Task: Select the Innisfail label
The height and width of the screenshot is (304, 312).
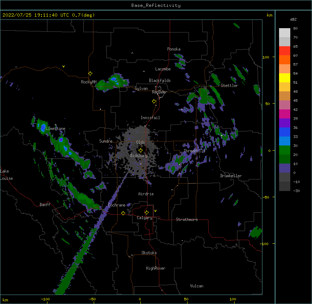Action: click(x=150, y=118)
